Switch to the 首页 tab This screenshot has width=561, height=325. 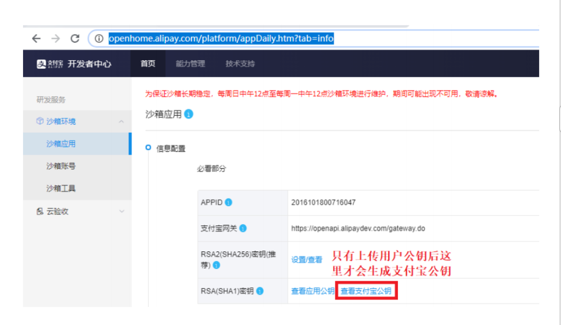tap(148, 64)
